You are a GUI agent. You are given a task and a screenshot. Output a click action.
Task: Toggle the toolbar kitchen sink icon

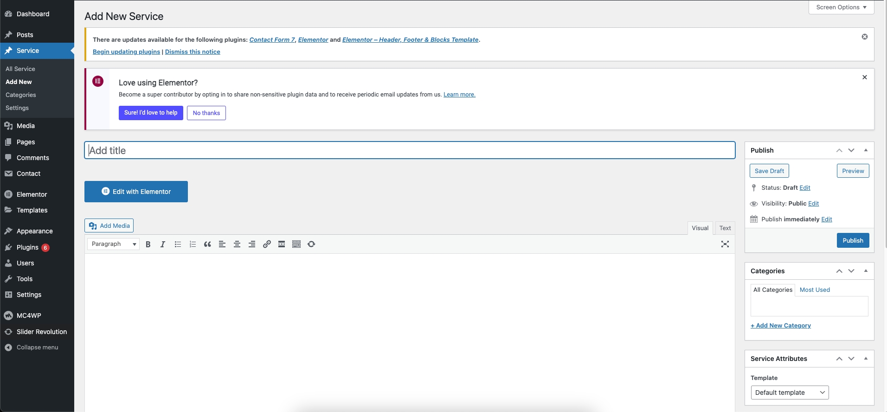[x=296, y=244]
